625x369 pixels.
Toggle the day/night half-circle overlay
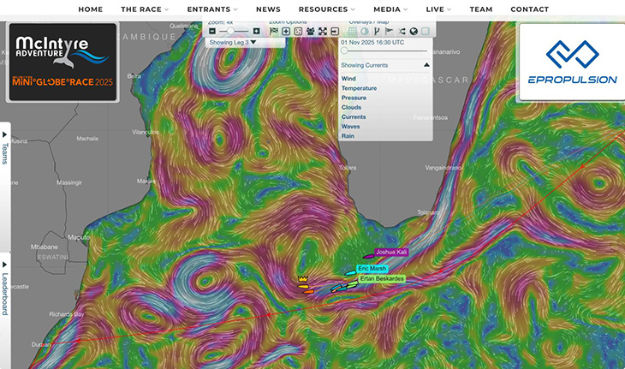(x=365, y=31)
